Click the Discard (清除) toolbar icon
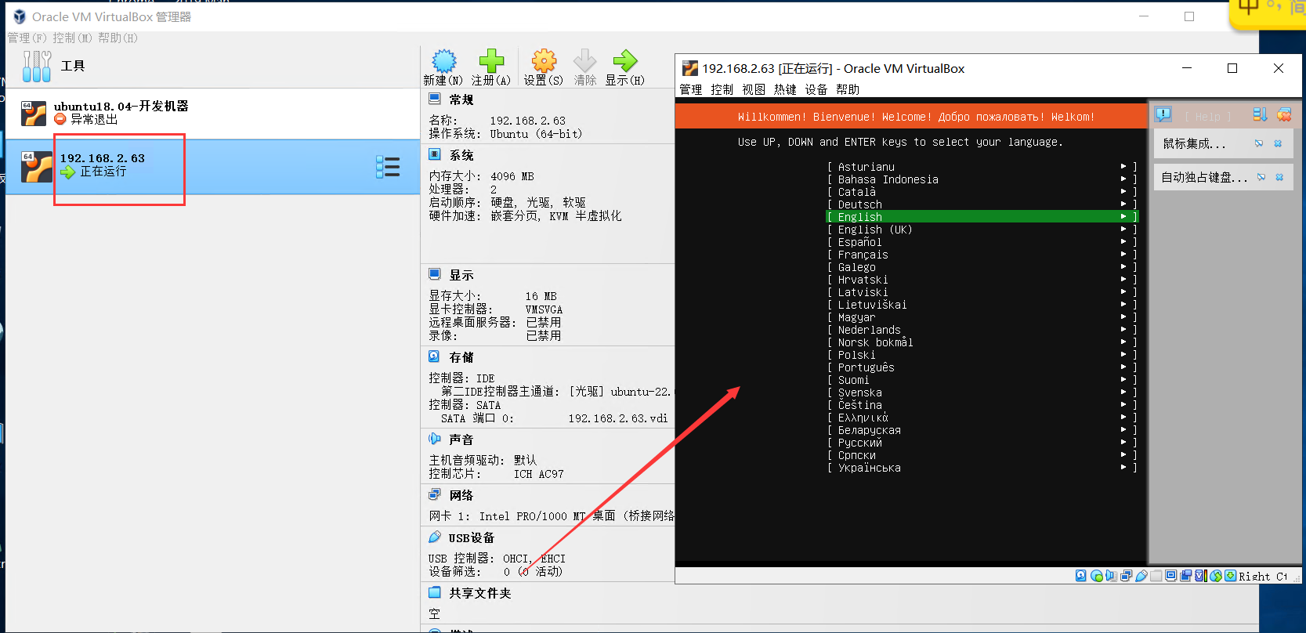The image size is (1306, 633). coord(584,60)
